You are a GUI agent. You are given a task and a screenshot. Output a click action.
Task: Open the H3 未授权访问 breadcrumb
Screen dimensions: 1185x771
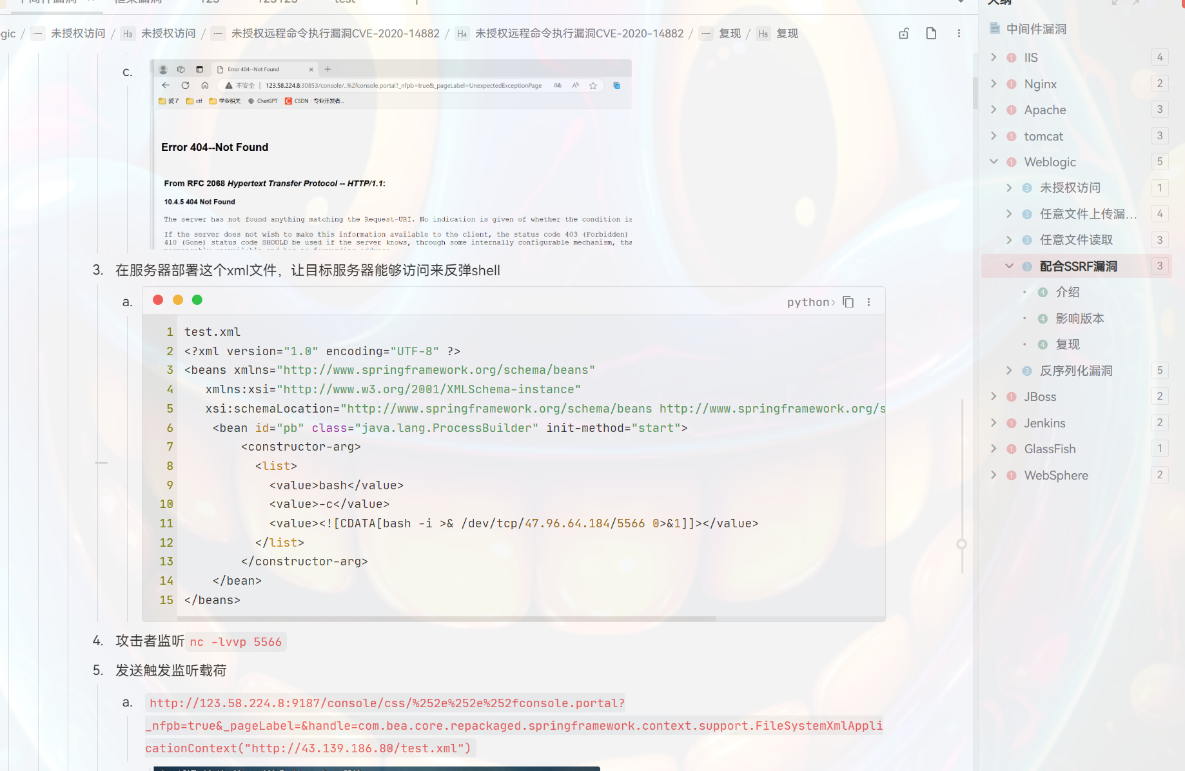coord(159,34)
